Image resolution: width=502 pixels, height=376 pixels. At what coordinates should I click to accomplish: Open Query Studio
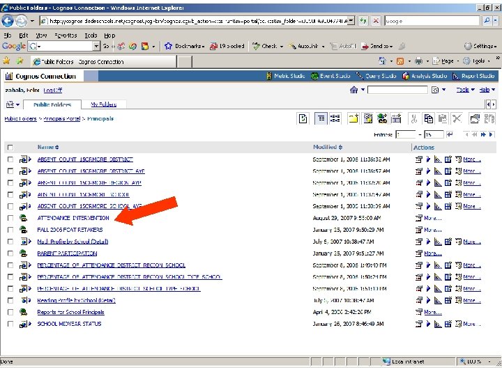(376, 76)
